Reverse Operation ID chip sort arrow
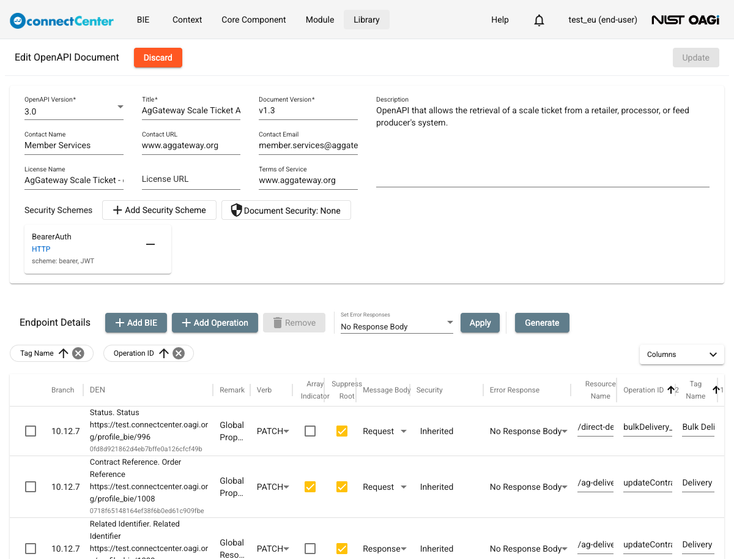 point(163,353)
